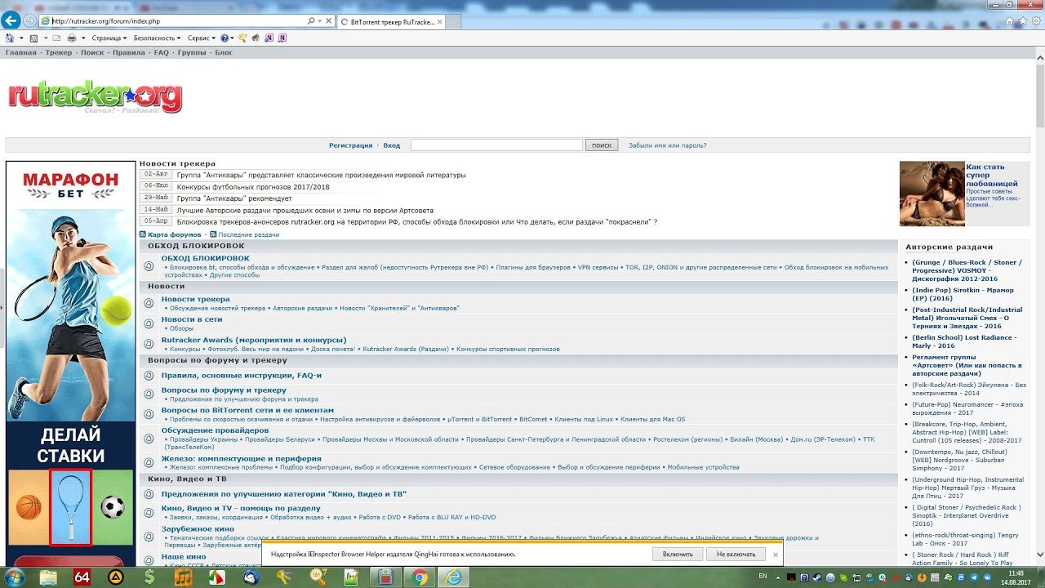The image size is (1045, 588).
Task: Click the search magnifier in the address bar
Action: [311, 21]
